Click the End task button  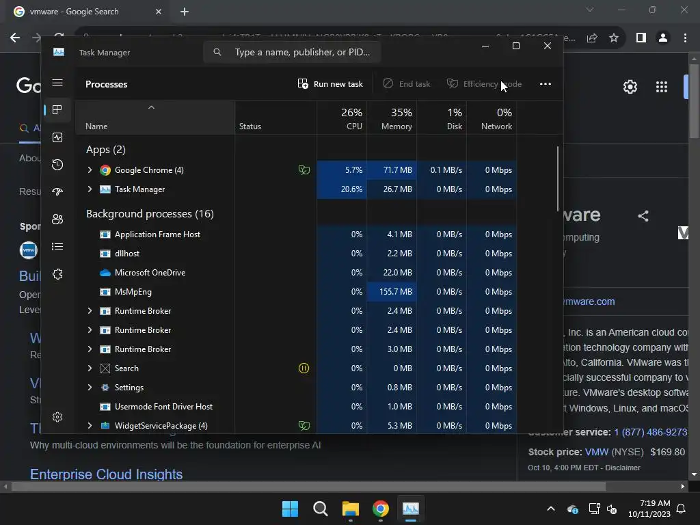(x=407, y=84)
